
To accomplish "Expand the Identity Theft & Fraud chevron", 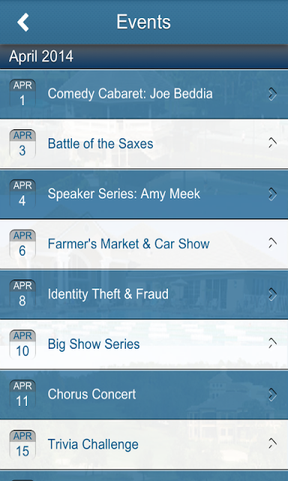I will coord(272,294).
